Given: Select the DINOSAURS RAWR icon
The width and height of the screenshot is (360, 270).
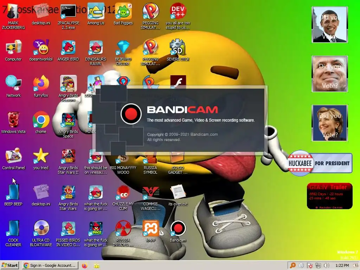Looking at the screenshot, I should [x=96, y=53].
